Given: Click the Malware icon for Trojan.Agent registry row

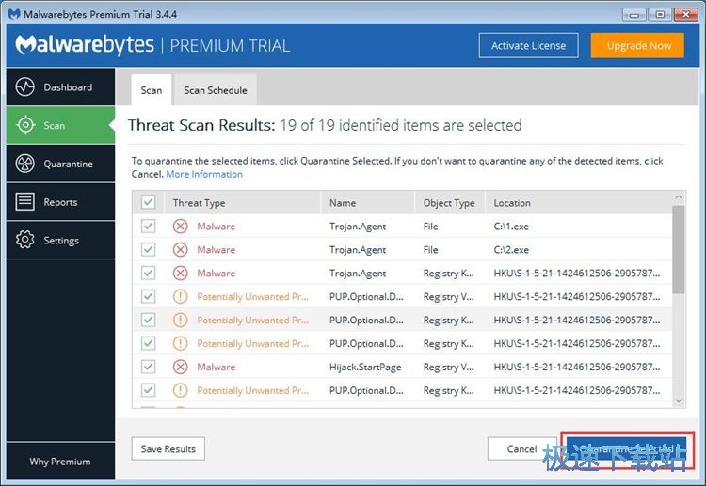Looking at the screenshot, I should (x=180, y=273).
